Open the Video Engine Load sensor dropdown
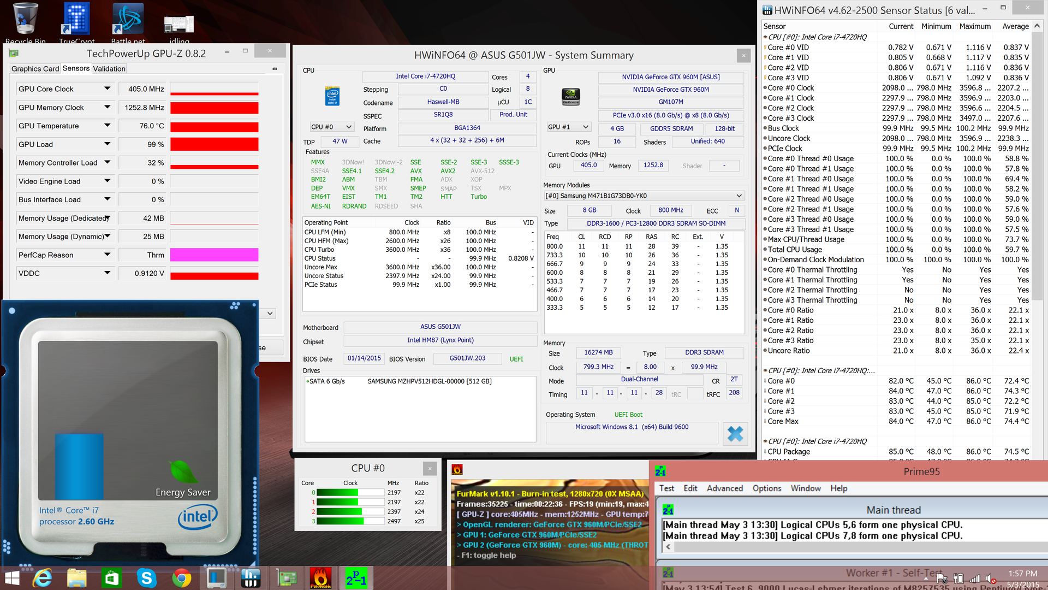This screenshot has width=1048, height=590. 107,181
